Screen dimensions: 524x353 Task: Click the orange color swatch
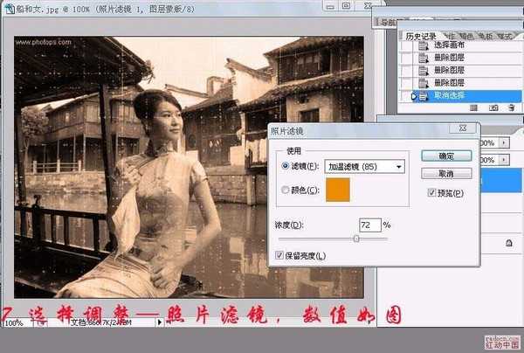tap(337, 190)
